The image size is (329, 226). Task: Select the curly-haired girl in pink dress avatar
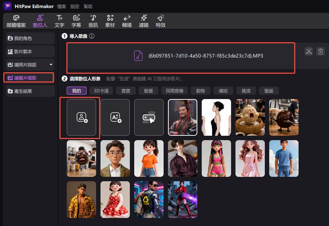(x=250, y=158)
